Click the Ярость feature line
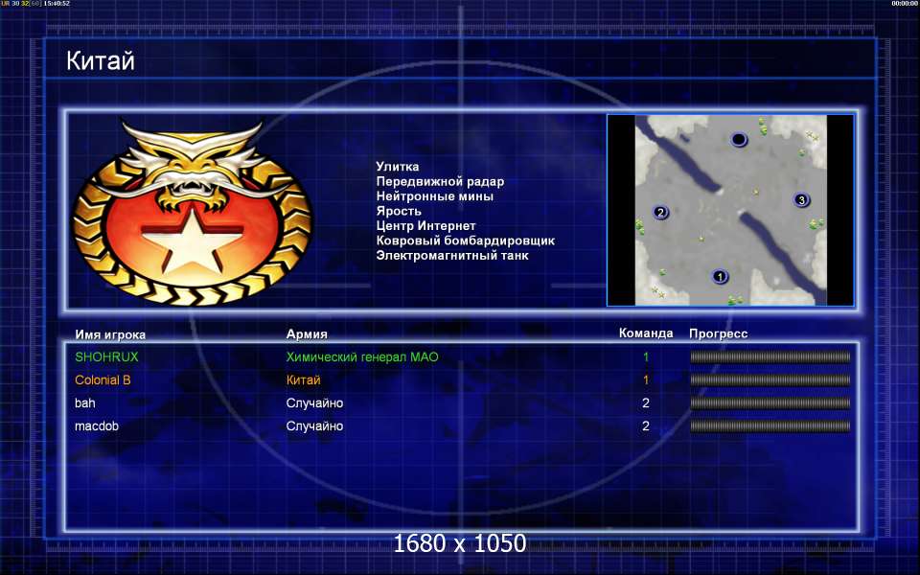This screenshot has height=575, width=920. click(x=399, y=211)
